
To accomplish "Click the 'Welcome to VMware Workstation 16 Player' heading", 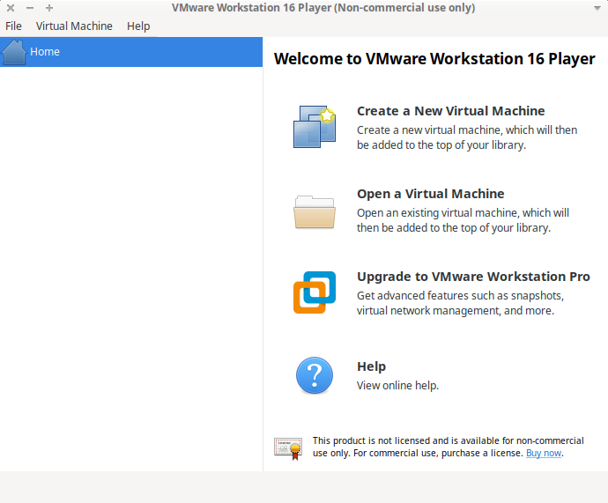I will coord(434,58).
